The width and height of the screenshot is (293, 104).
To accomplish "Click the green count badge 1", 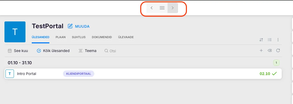I will [x=276, y=63].
